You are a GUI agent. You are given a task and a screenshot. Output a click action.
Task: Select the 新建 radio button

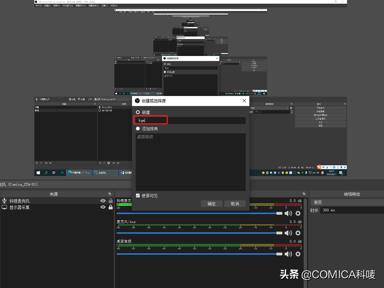(138, 112)
